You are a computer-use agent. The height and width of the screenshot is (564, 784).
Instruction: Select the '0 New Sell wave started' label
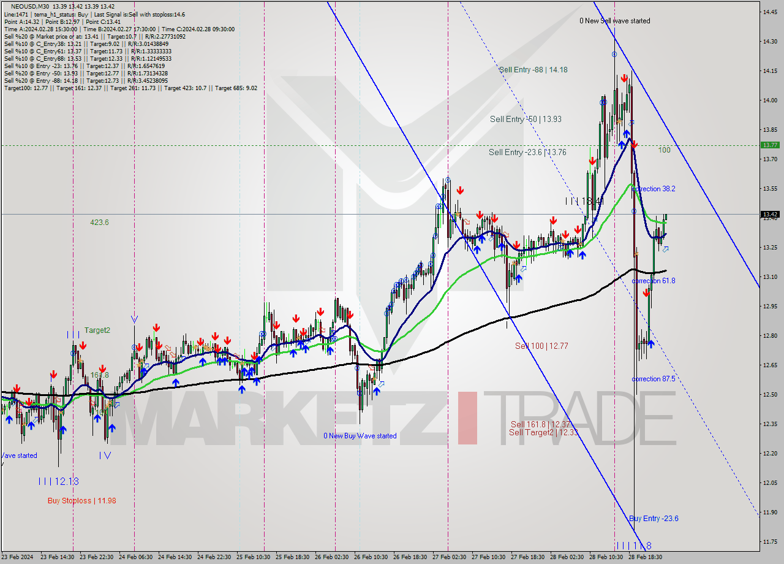pos(615,21)
